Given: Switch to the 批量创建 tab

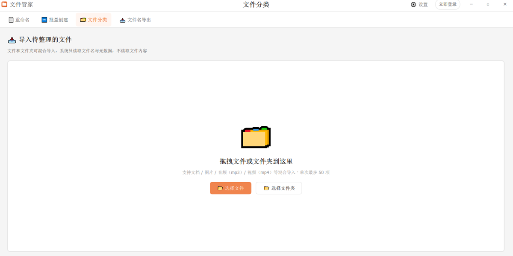Looking at the screenshot, I should click(x=55, y=20).
